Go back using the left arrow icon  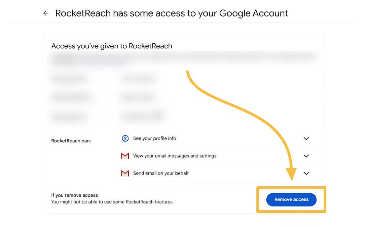coord(46,13)
